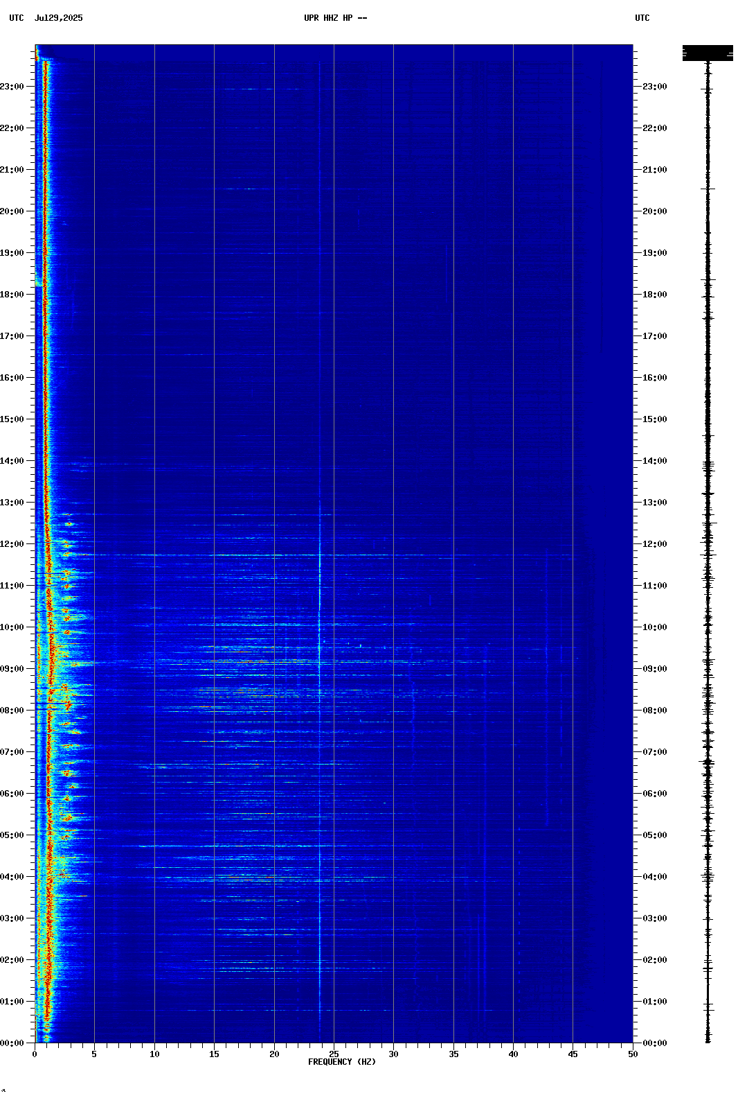Click 06:00 on the left time axis

(x=12, y=794)
